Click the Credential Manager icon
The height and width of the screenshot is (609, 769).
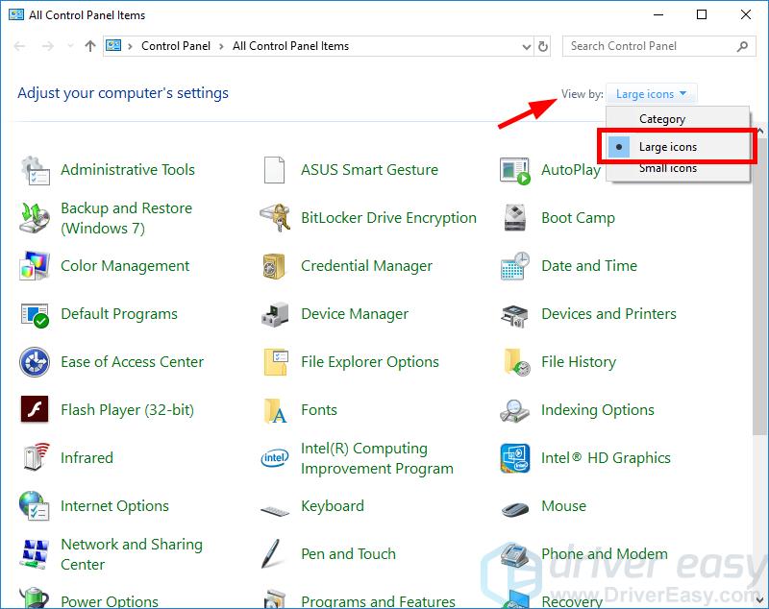pos(275,266)
